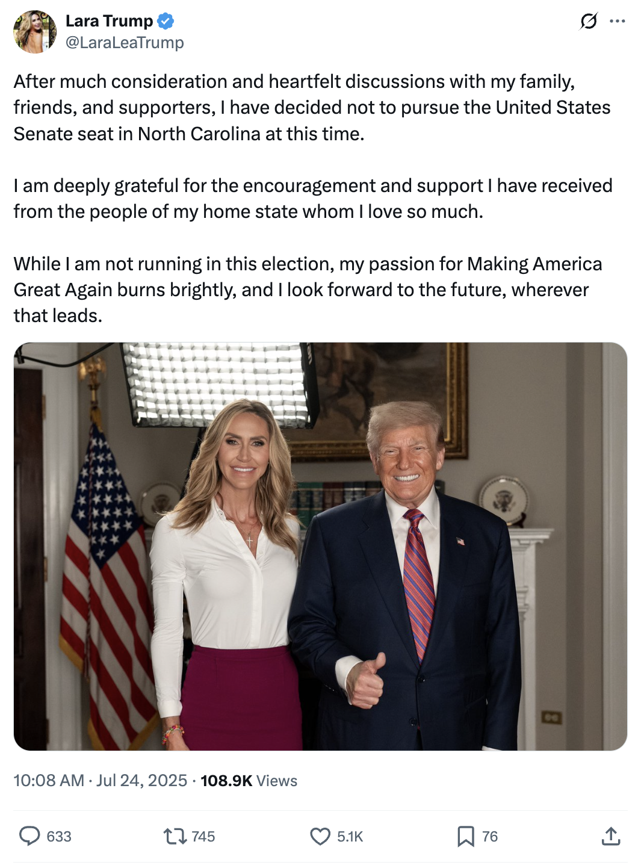Viewport: 644px width, 868px height.
Task: Like the post with the heart icon
Action: pyautogui.click(x=320, y=836)
